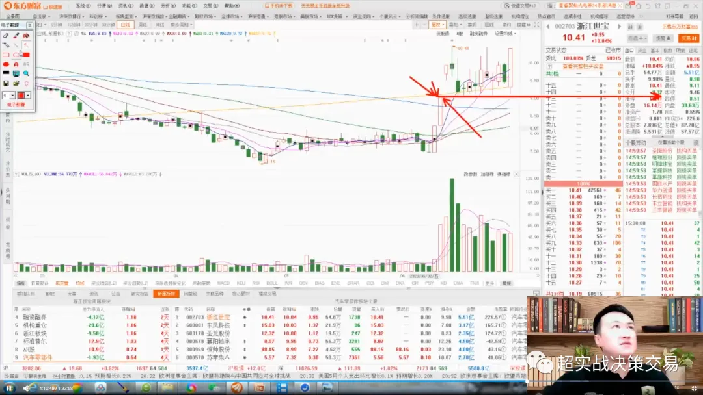Viewport: 703px width, 395px height.
Task: Open the 研究报告 tab
Action: pyautogui.click(x=139, y=294)
